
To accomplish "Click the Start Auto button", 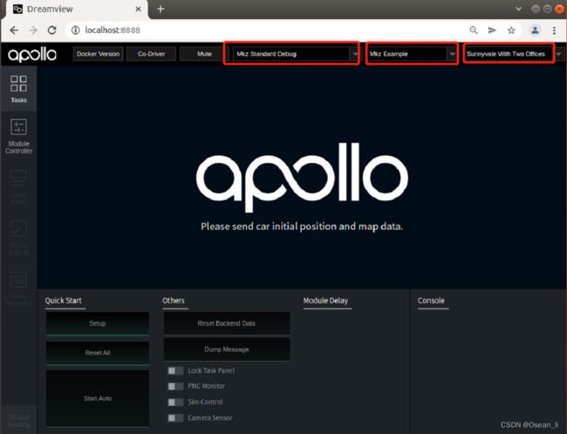I will [98, 398].
